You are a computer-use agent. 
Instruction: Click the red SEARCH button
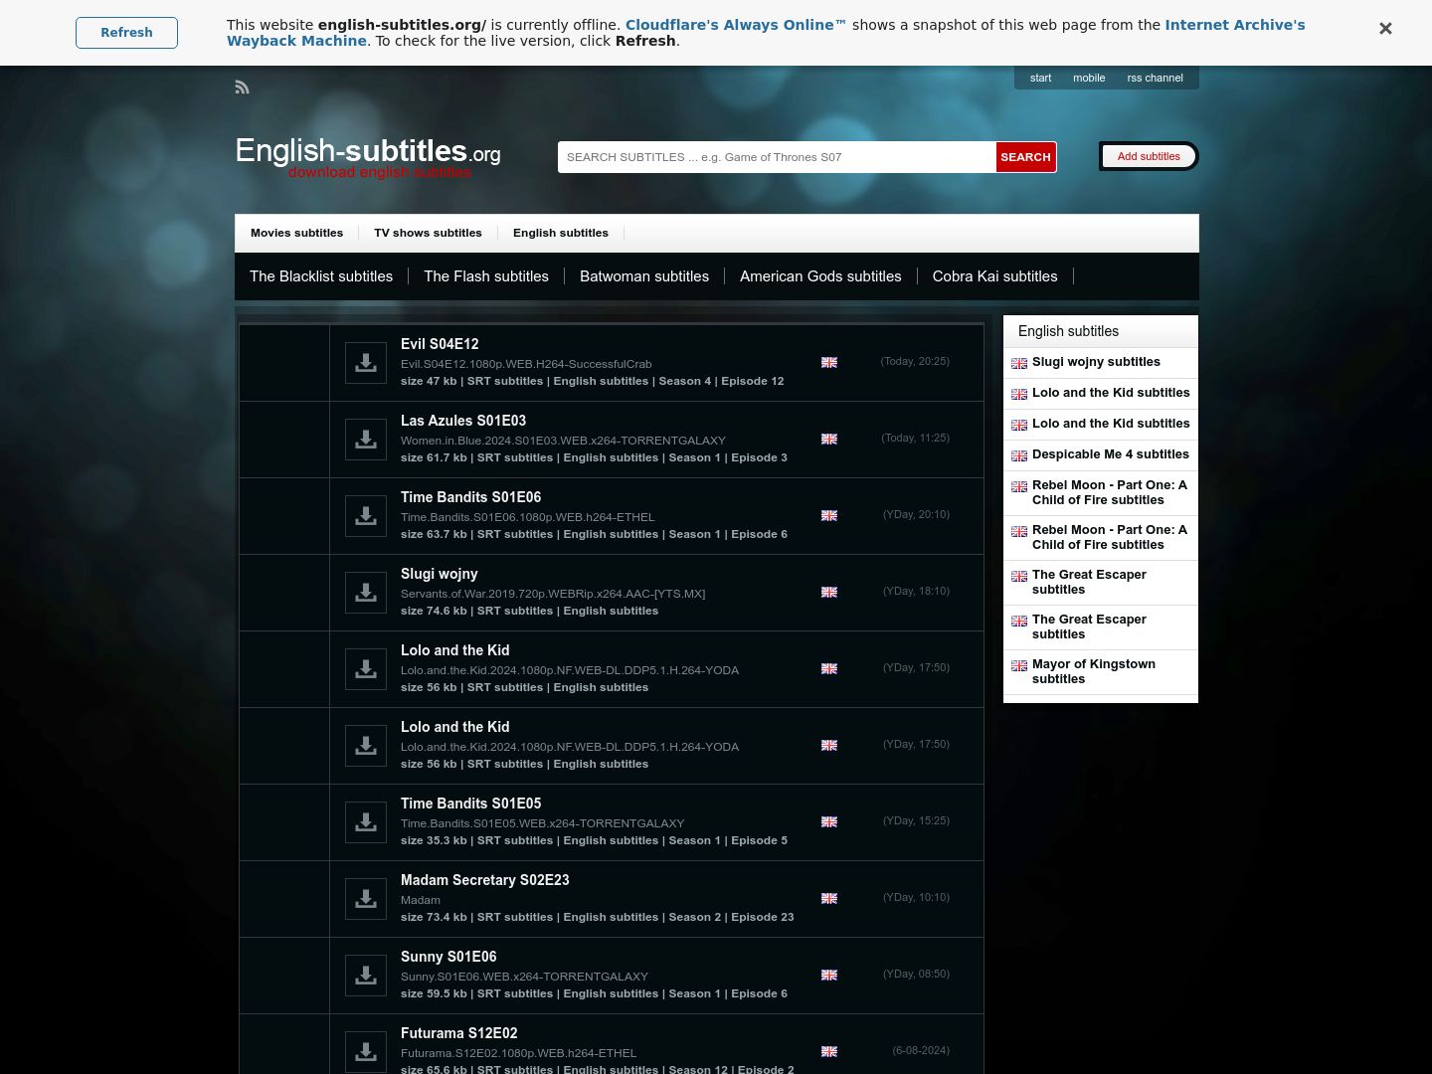click(x=1025, y=157)
